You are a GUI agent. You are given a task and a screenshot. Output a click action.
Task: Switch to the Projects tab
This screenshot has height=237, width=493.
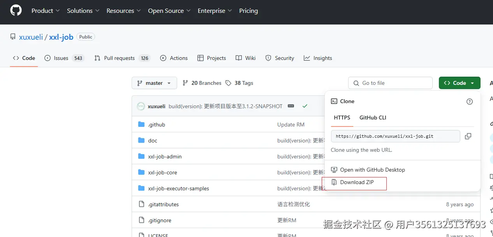pos(211,58)
